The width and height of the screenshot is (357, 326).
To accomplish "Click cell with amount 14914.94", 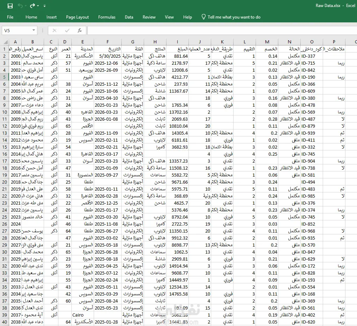I will (x=177, y=266).
